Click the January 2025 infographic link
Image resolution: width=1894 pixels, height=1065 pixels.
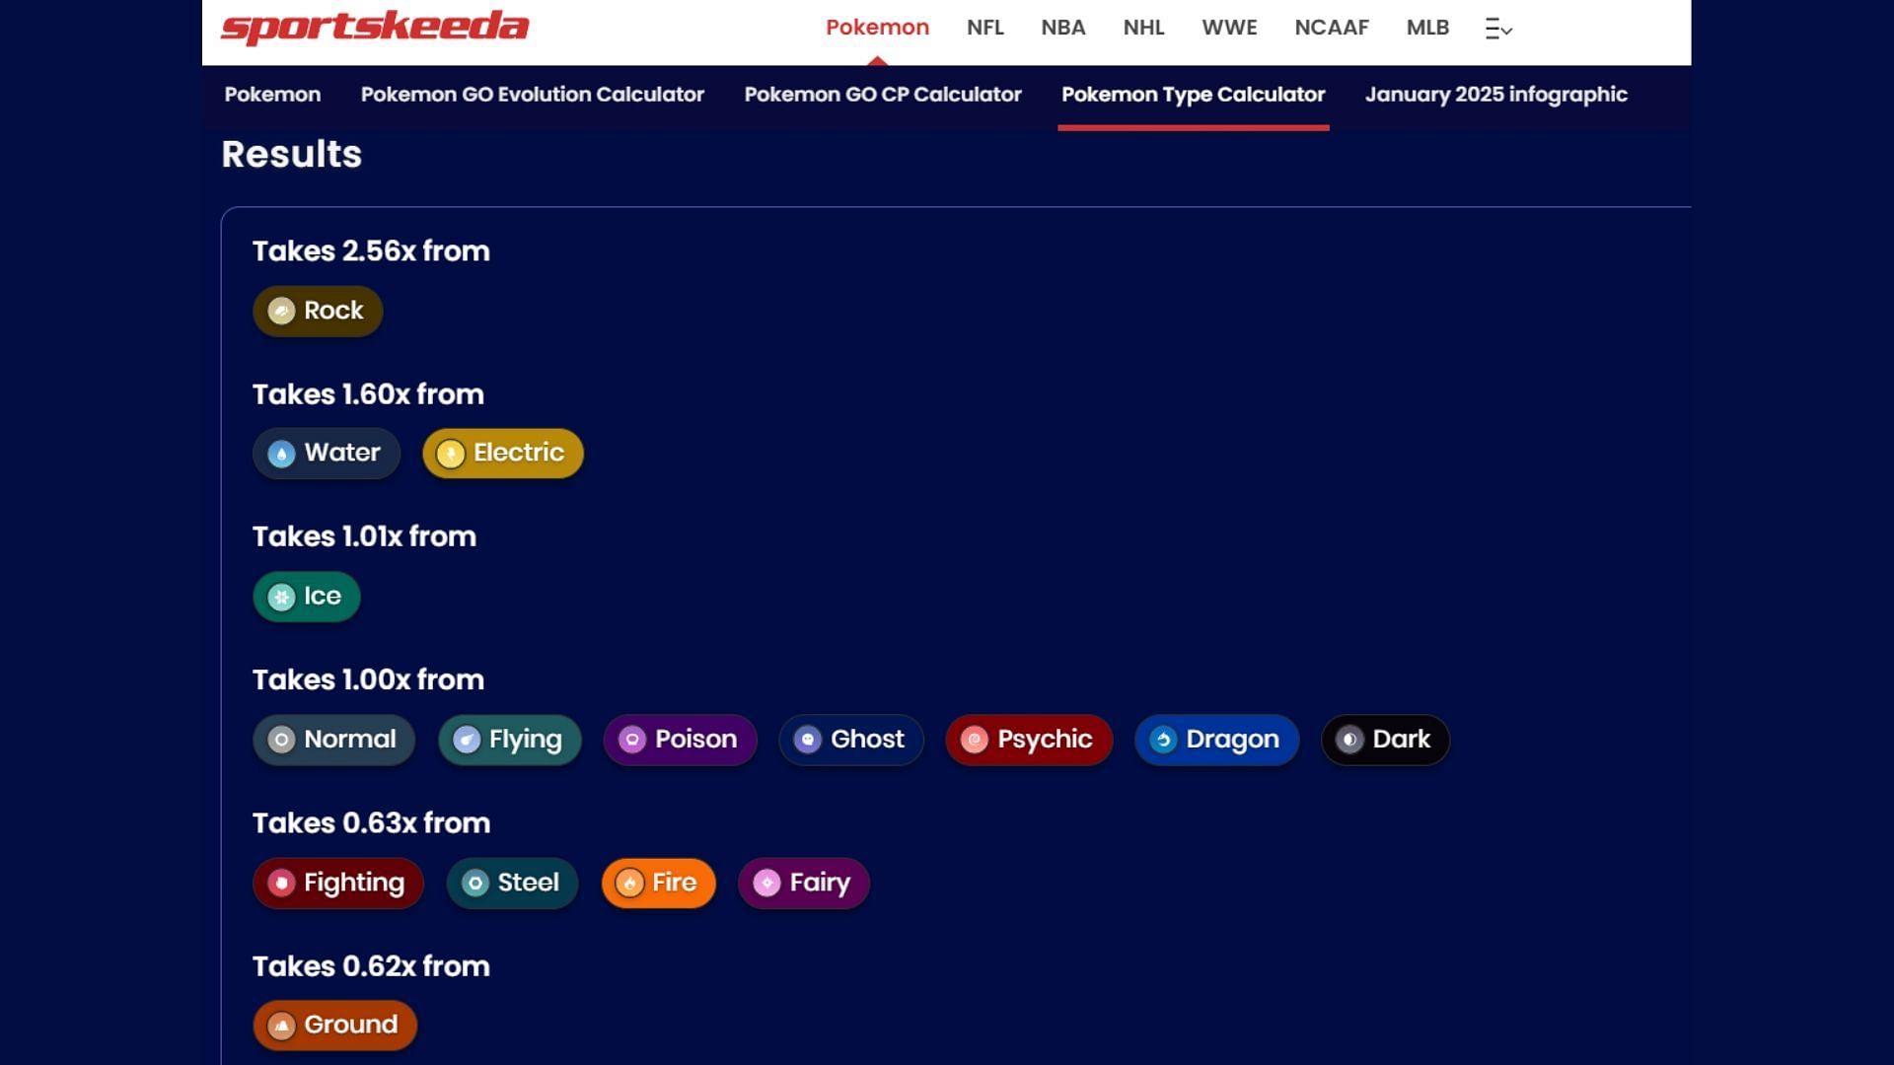(x=1495, y=95)
